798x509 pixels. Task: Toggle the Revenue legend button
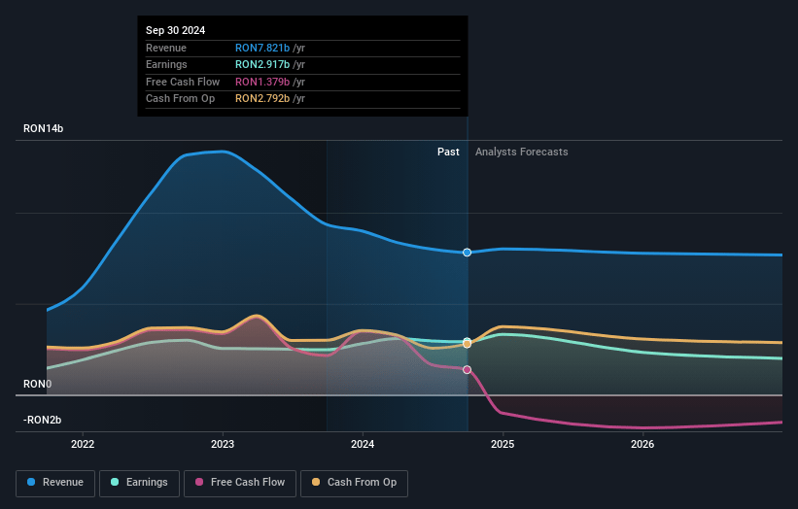55,483
